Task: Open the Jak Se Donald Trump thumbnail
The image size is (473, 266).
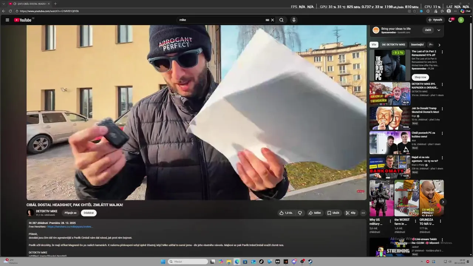Action: [x=389, y=118]
